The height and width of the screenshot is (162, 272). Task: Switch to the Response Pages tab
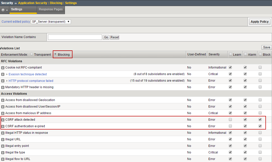(51, 9)
